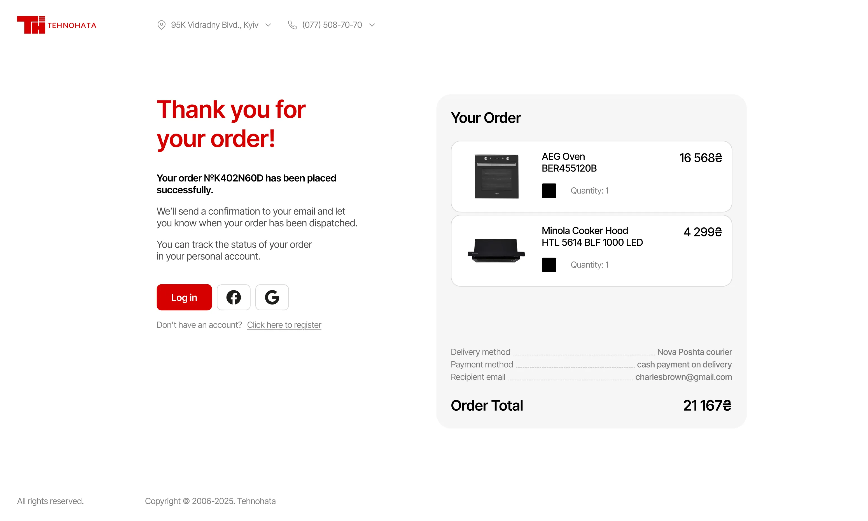Viewport: 868px width, 521px height.
Task: Click the (077) 508-70-70 phone number
Action: [332, 25]
